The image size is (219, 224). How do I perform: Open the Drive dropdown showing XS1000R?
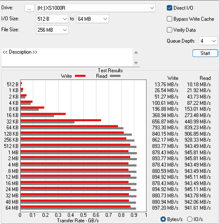(x=96, y=8)
